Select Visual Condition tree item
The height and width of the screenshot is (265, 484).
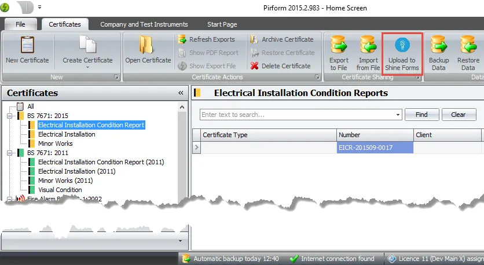(60, 190)
